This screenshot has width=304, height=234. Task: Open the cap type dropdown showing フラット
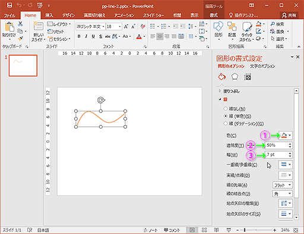[283, 185]
